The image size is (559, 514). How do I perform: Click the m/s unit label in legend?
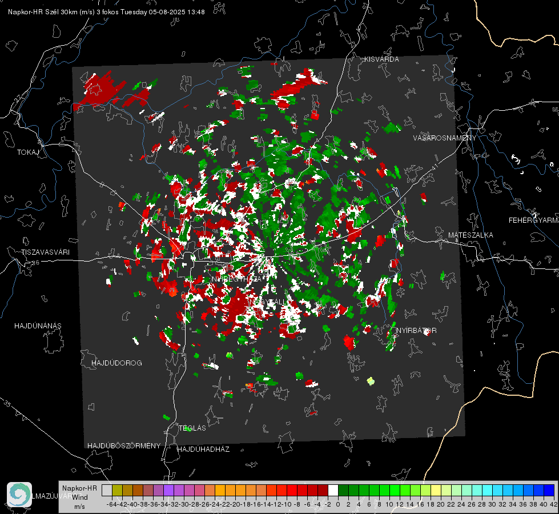click(79, 507)
